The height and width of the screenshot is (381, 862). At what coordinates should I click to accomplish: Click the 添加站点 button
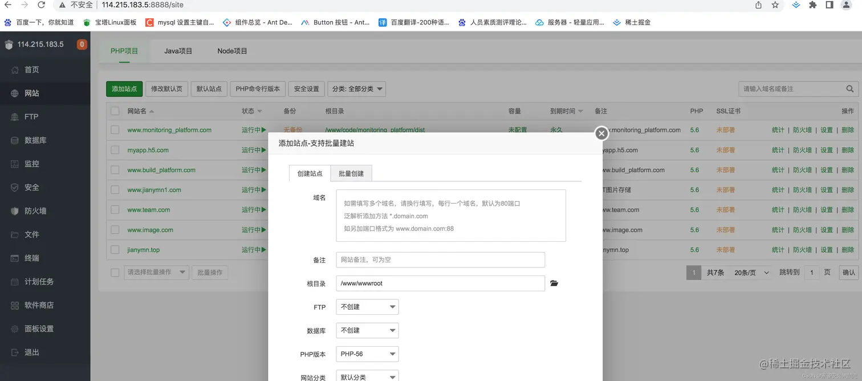tap(124, 88)
